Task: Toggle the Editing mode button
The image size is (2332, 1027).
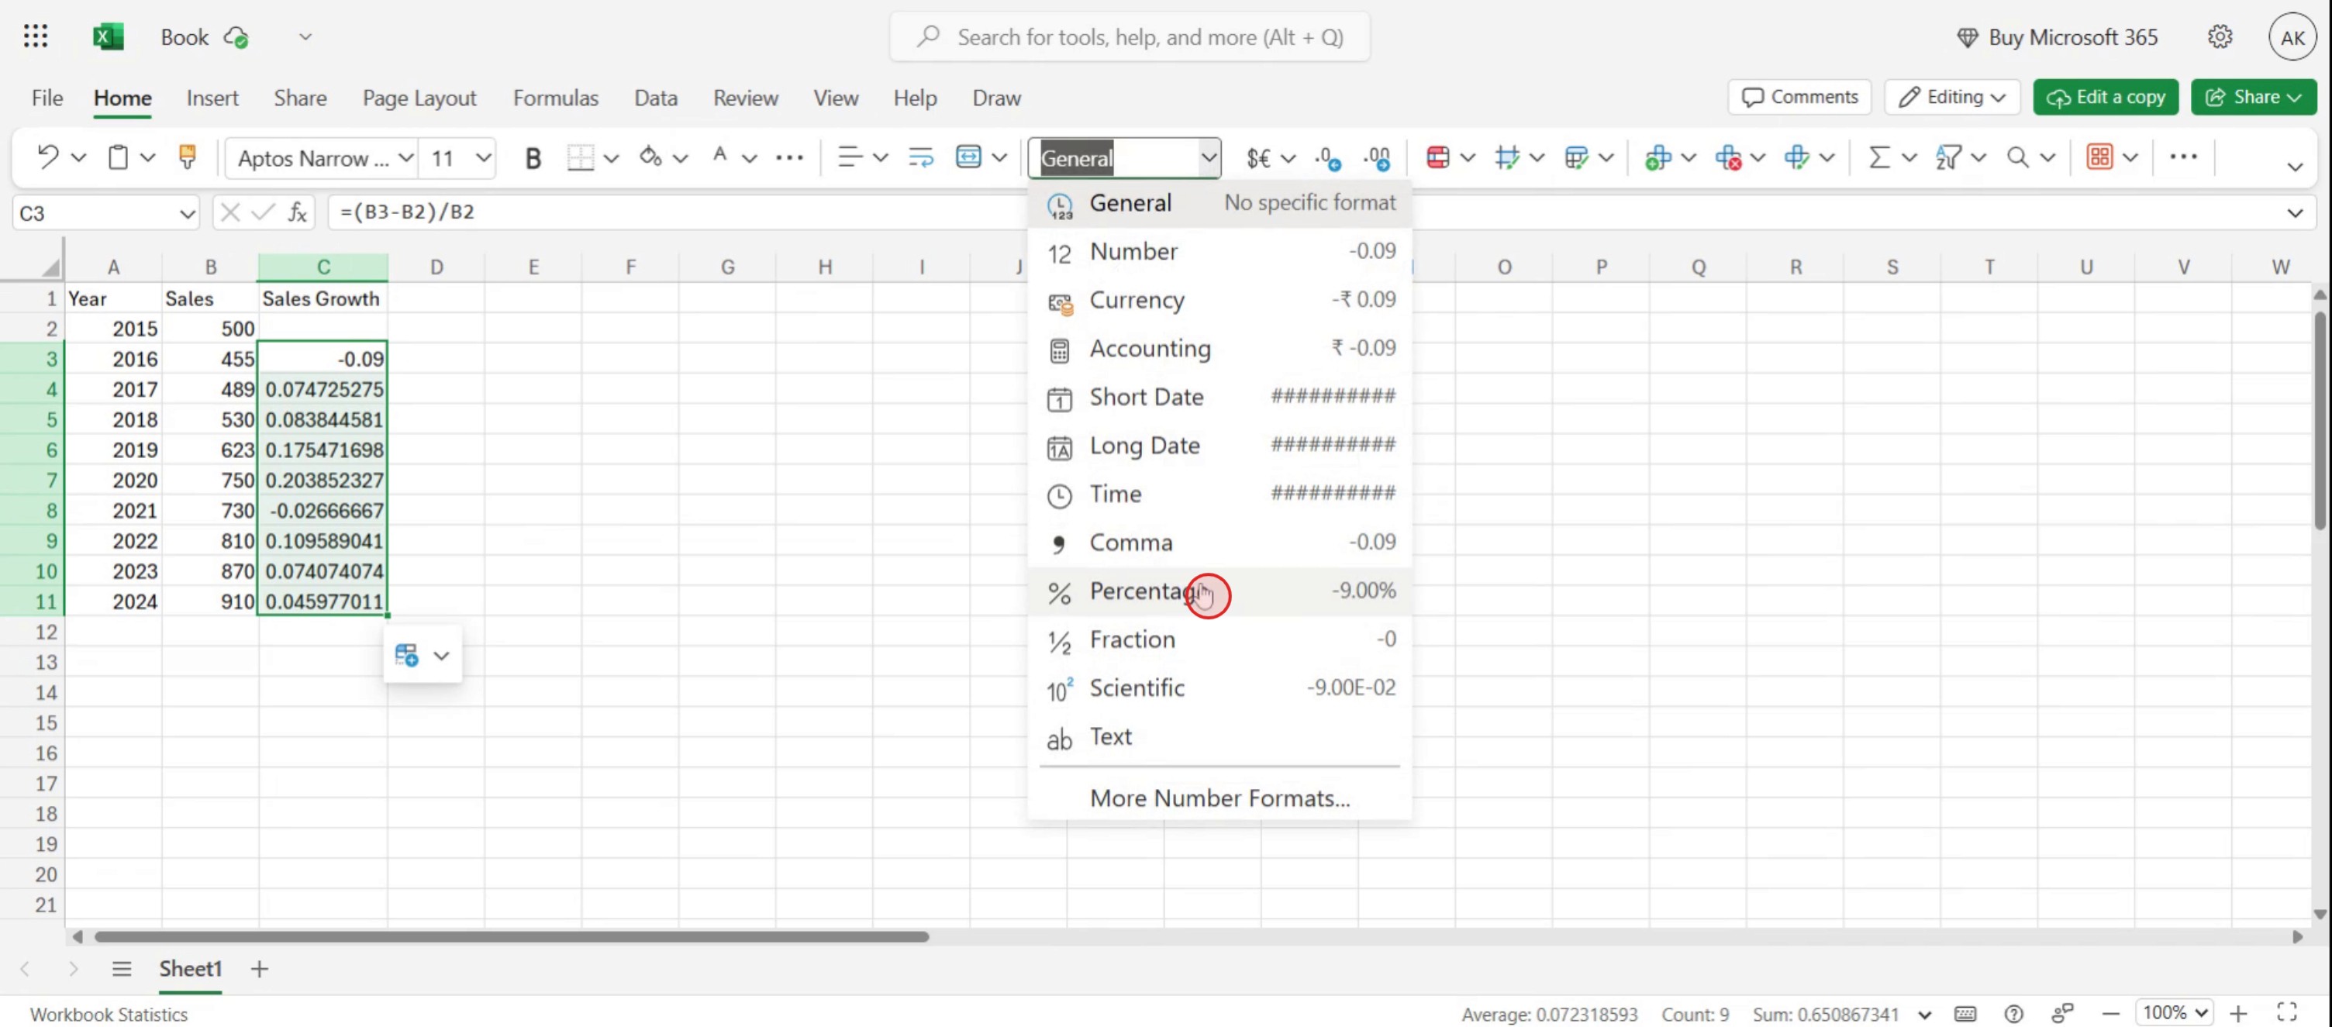Action: coord(1952,97)
